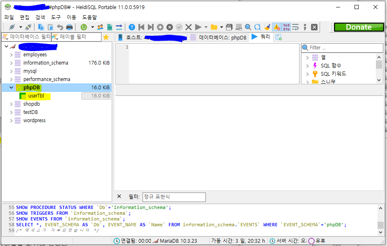
Task: Open the 검색 menu
Action: point(40,17)
